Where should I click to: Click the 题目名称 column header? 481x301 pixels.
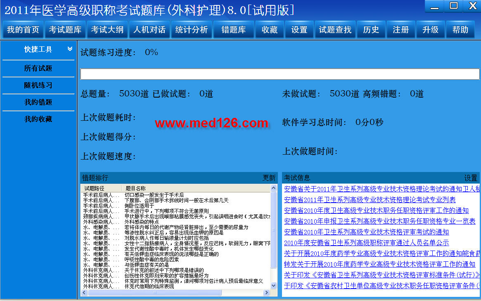tap(135, 189)
